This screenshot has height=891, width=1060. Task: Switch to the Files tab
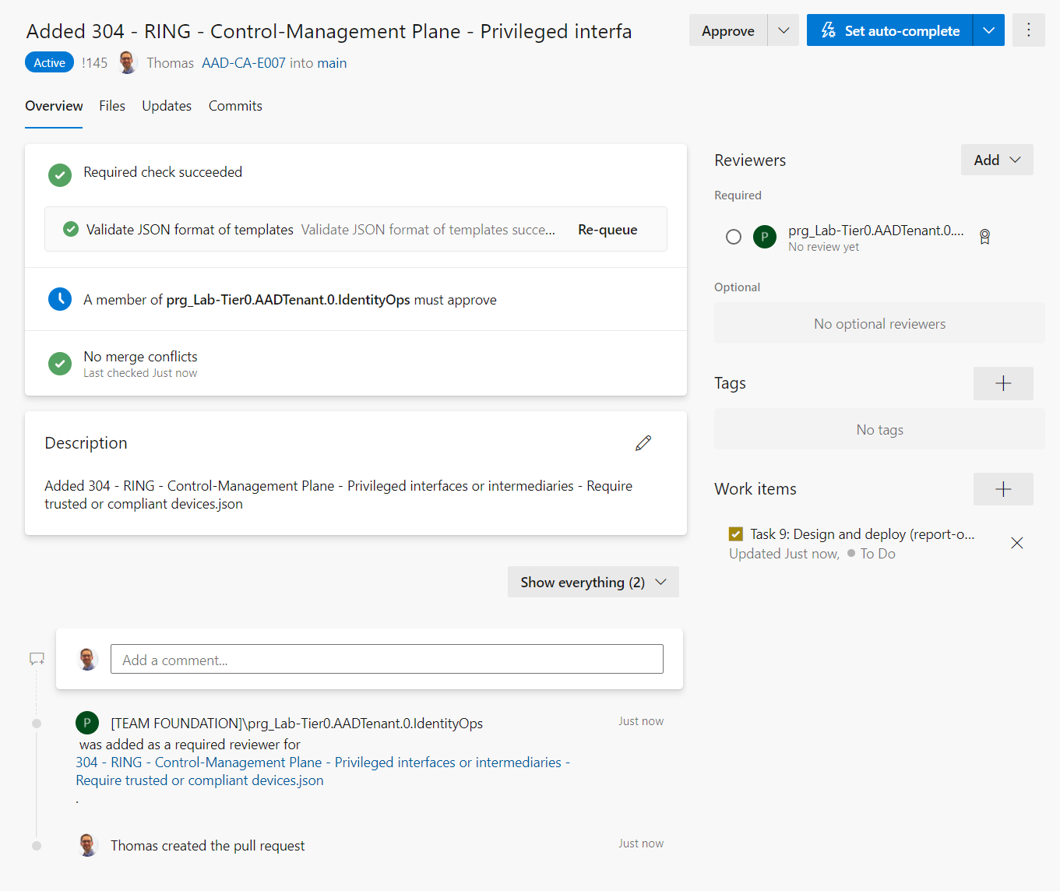pos(111,106)
